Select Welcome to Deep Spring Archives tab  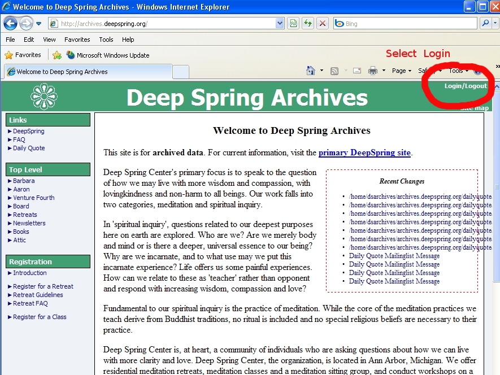point(88,72)
